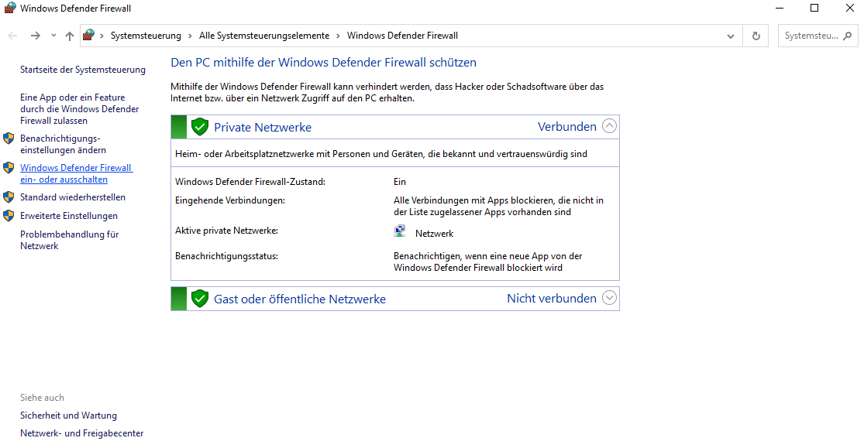Click Gast oder öffentliche Netzwerke heading
The width and height of the screenshot is (864, 448).
(x=300, y=299)
